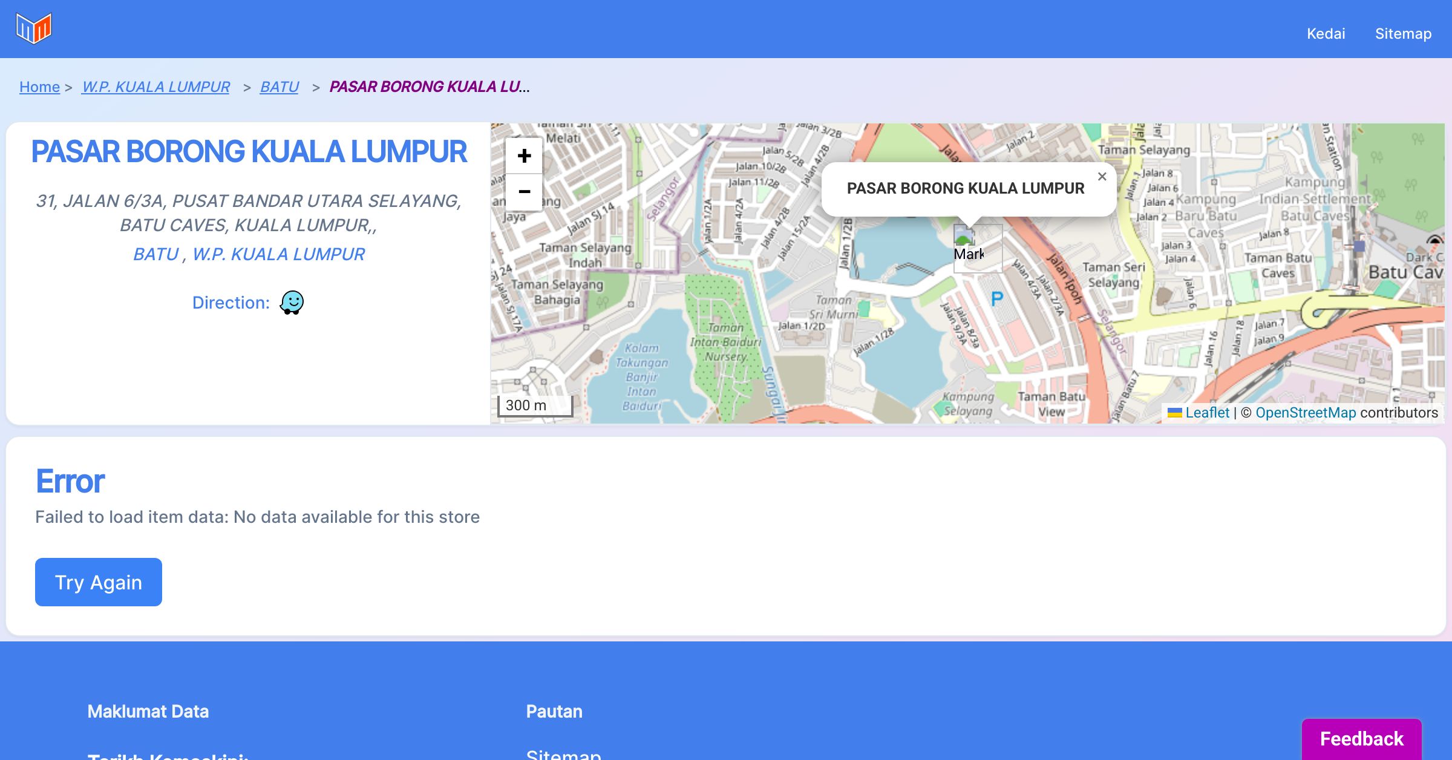
Task: Open the Kedai menu item
Action: tap(1326, 33)
